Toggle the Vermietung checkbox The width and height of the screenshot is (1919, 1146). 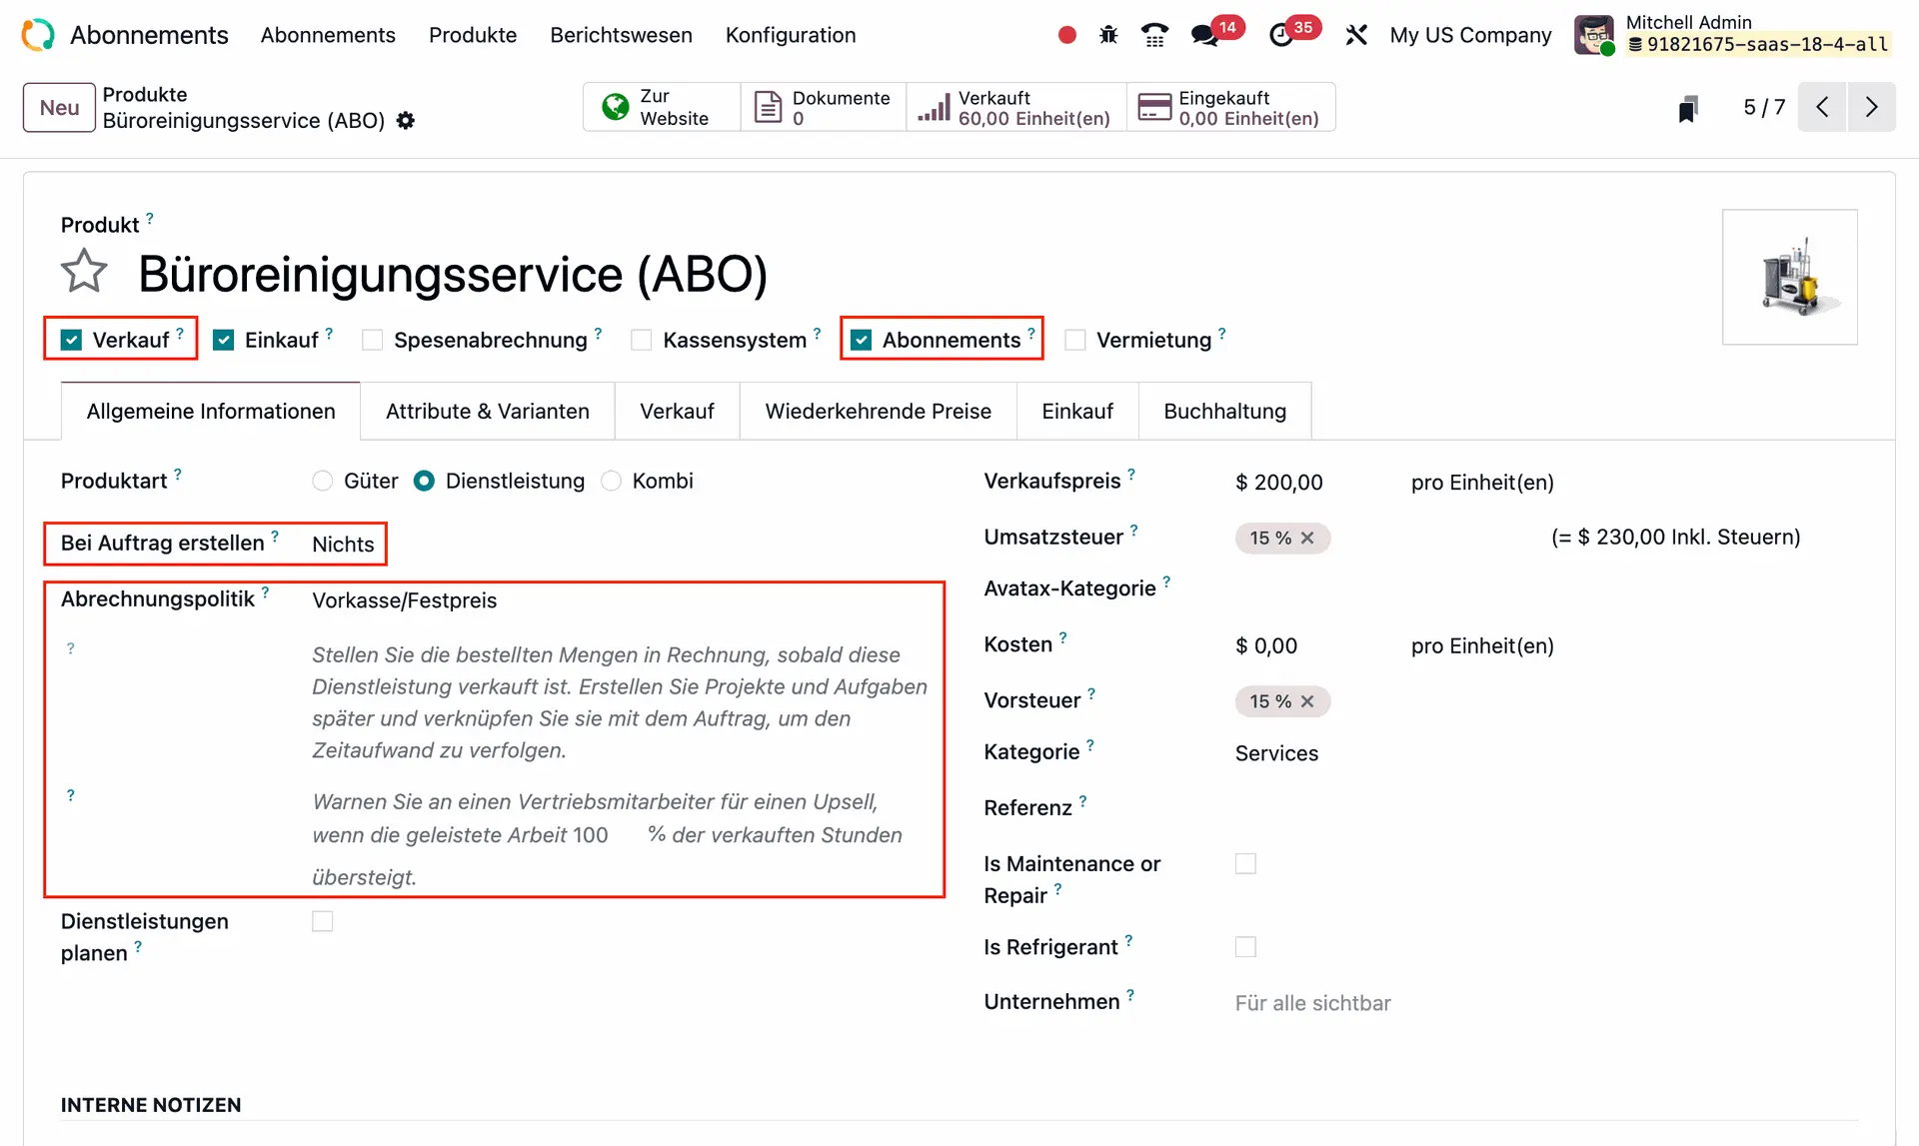[1075, 341]
